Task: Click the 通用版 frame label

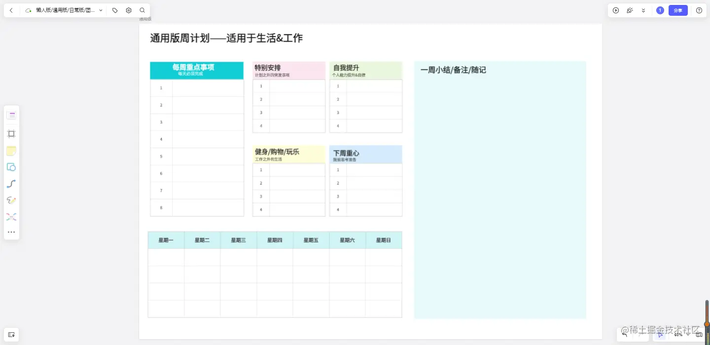Action: click(145, 19)
